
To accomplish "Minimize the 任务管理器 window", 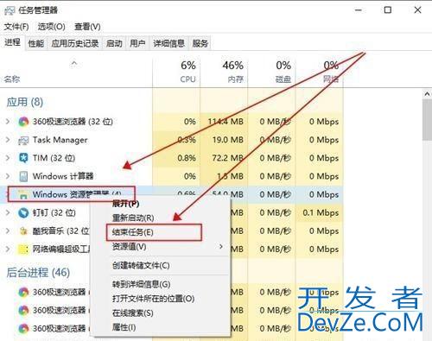I will 359,10.
